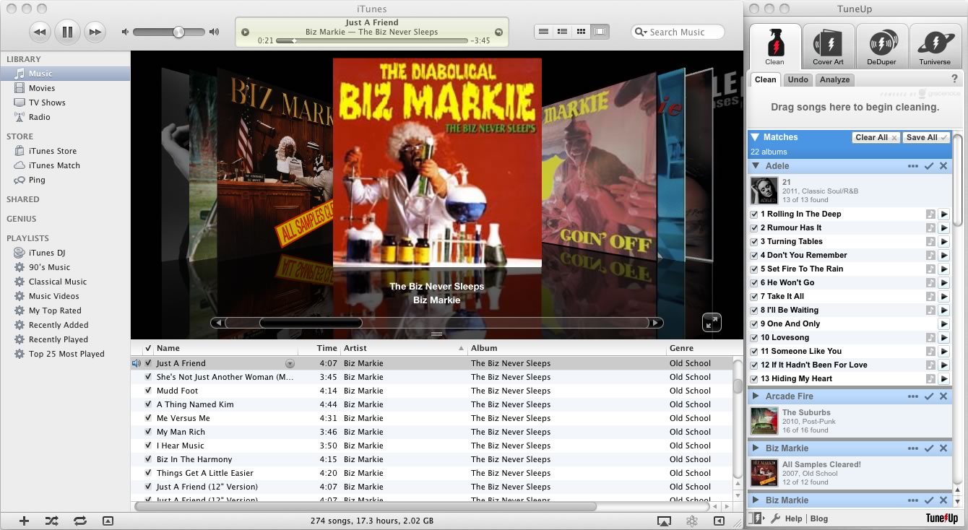
Task: Click the iTunes Store bag icon
Action: click(x=20, y=151)
